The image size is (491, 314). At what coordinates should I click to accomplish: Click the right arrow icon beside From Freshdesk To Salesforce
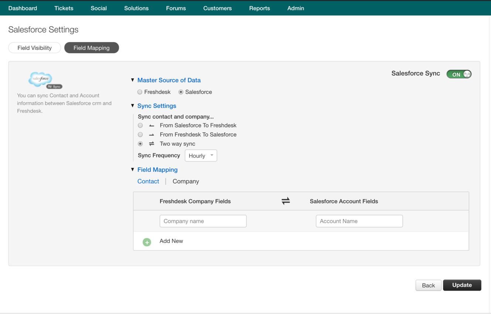[x=152, y=134]
